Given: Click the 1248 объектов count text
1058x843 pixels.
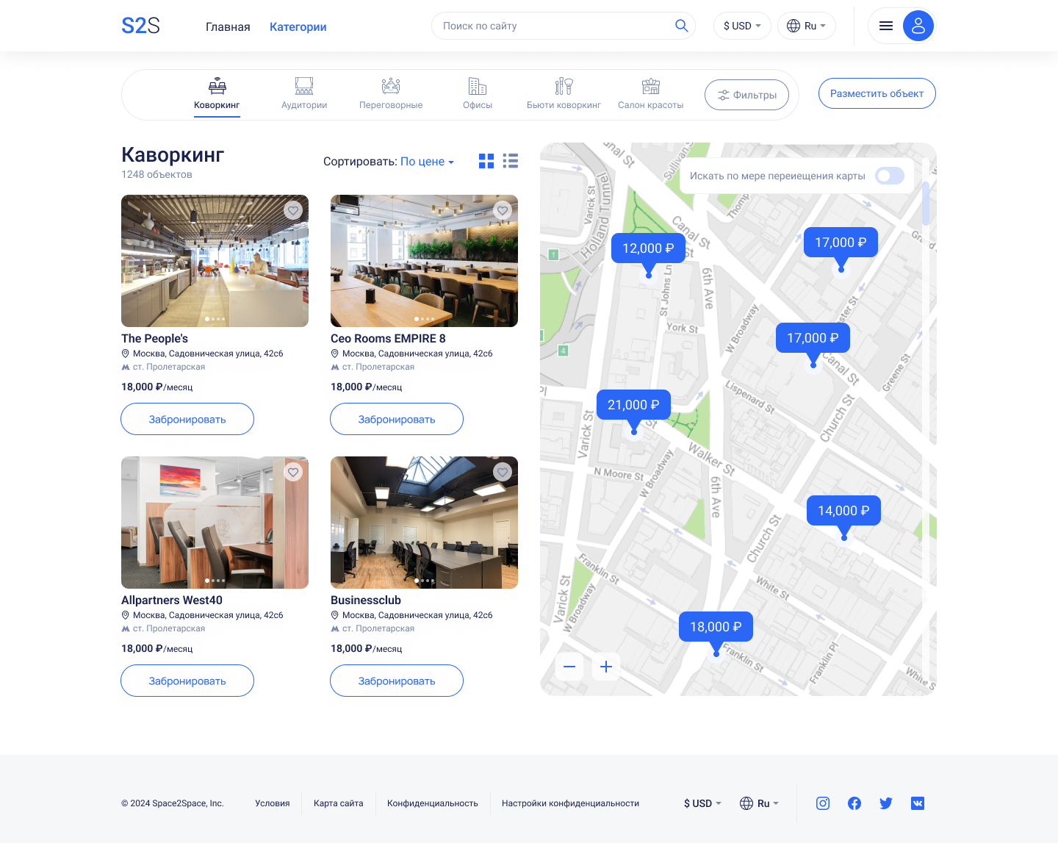Looking at the screenshot, I should click(x=156, y=174).
